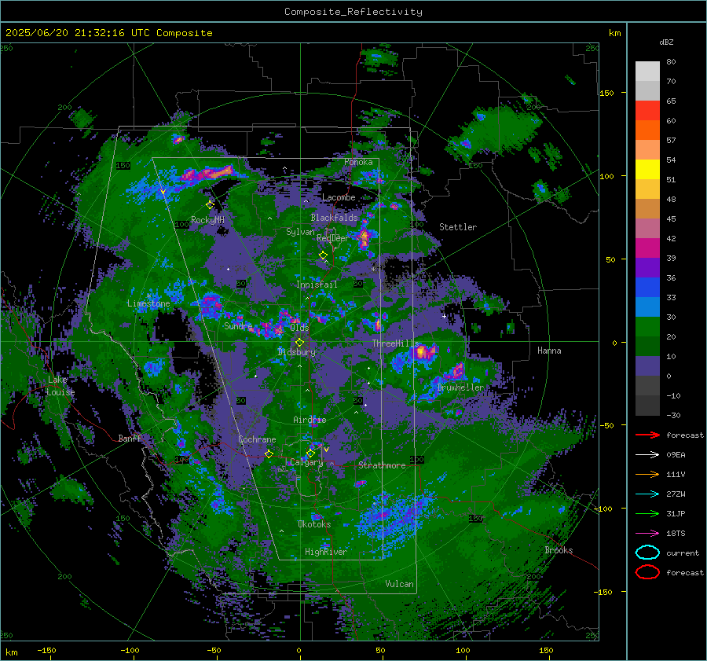
Task: Select the red 60-65 dBZ color swatch
Action: pos(647,111)
